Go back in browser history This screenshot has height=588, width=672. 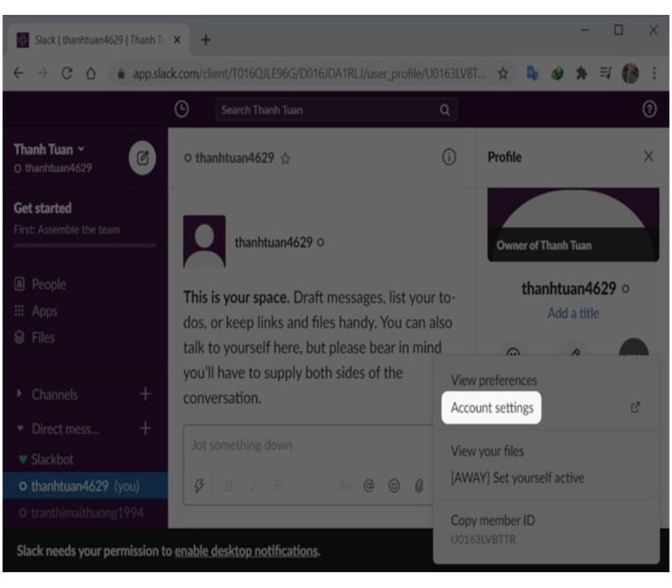[x=18, y=73]
